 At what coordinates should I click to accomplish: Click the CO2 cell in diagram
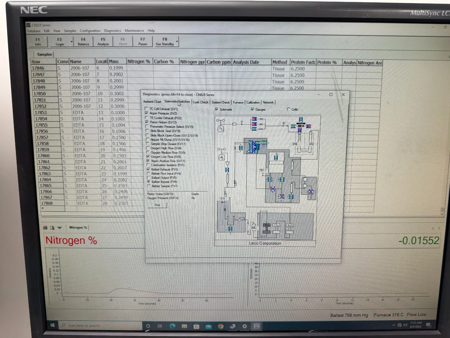(x=276, y=225)
